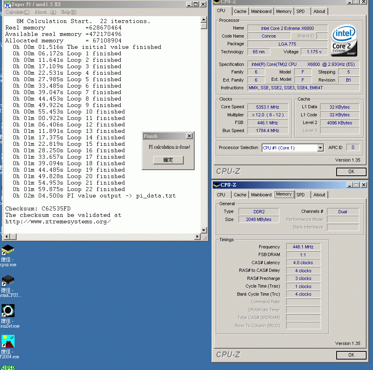Minimize the Super PI window

pos(189,4)
